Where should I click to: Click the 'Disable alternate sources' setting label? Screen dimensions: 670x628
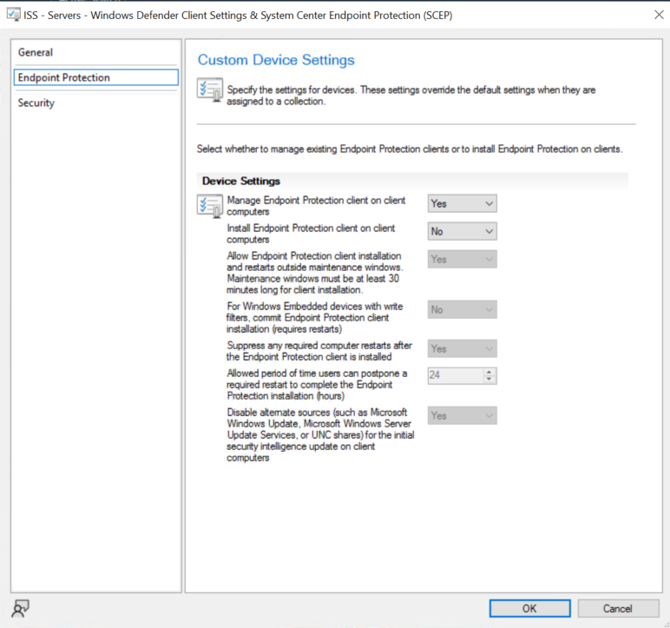click(x=320, y=435)
